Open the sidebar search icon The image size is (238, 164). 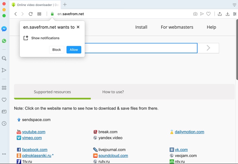4,58
